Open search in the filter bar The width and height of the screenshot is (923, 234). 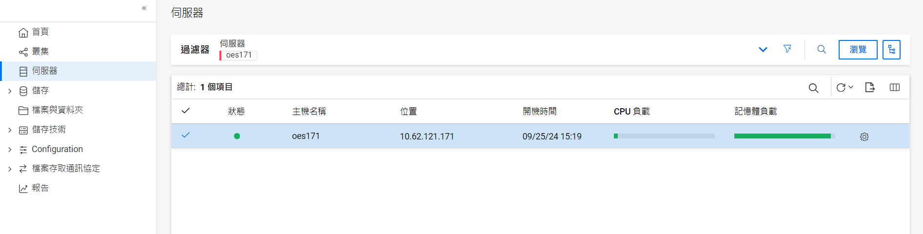[x=822, y=49]
